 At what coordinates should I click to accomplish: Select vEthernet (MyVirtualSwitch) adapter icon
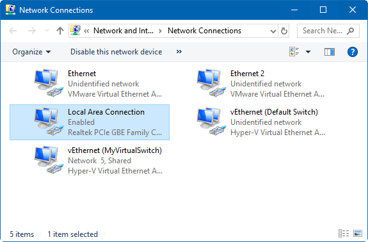coord(49,160)
